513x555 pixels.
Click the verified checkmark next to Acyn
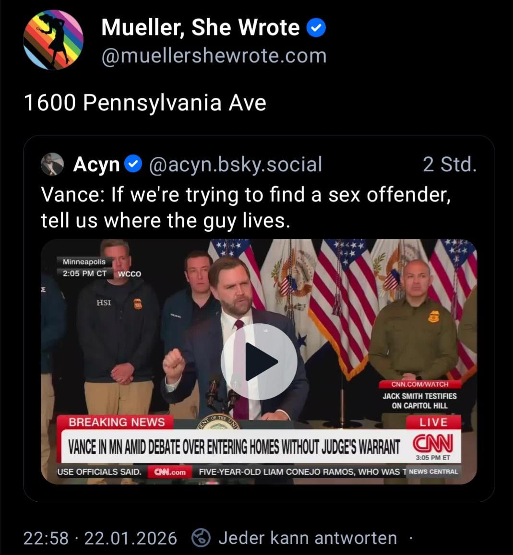pos(133,165)
